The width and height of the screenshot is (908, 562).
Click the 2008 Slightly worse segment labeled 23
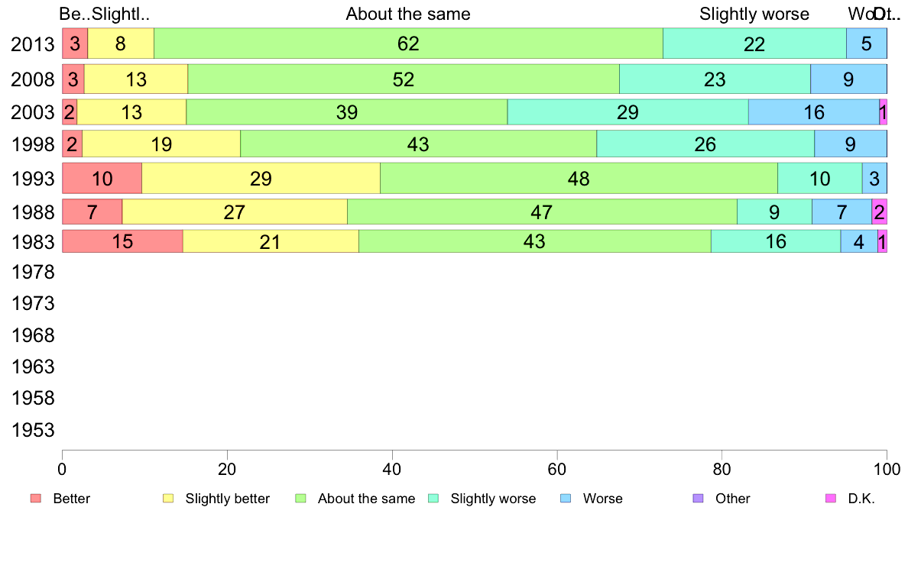[715, 79]
